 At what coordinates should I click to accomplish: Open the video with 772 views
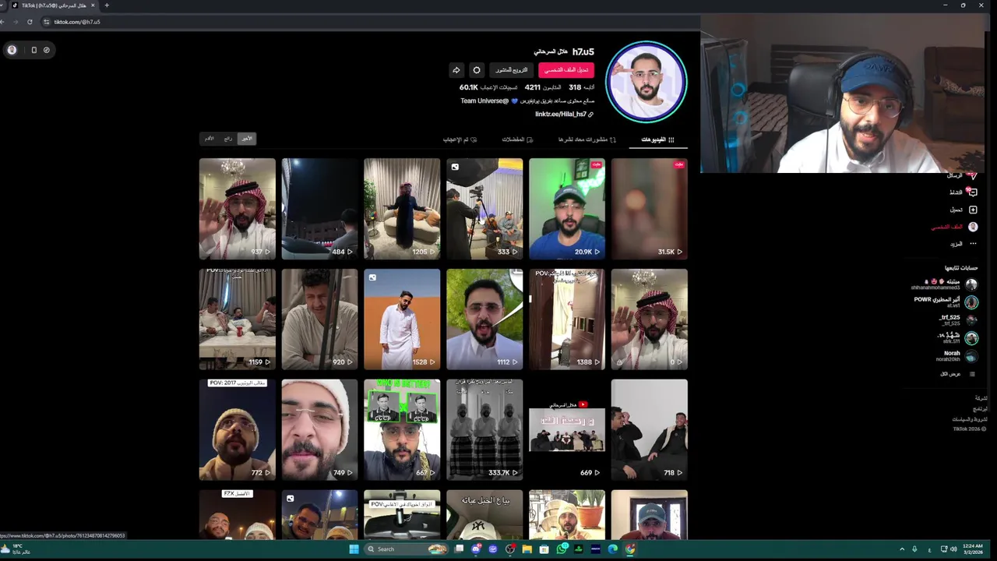pos(237,430)
